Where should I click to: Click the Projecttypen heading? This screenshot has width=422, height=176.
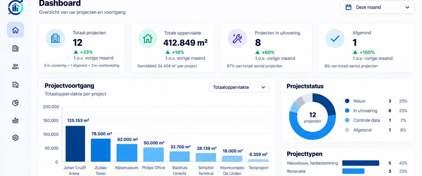[305, 154]
